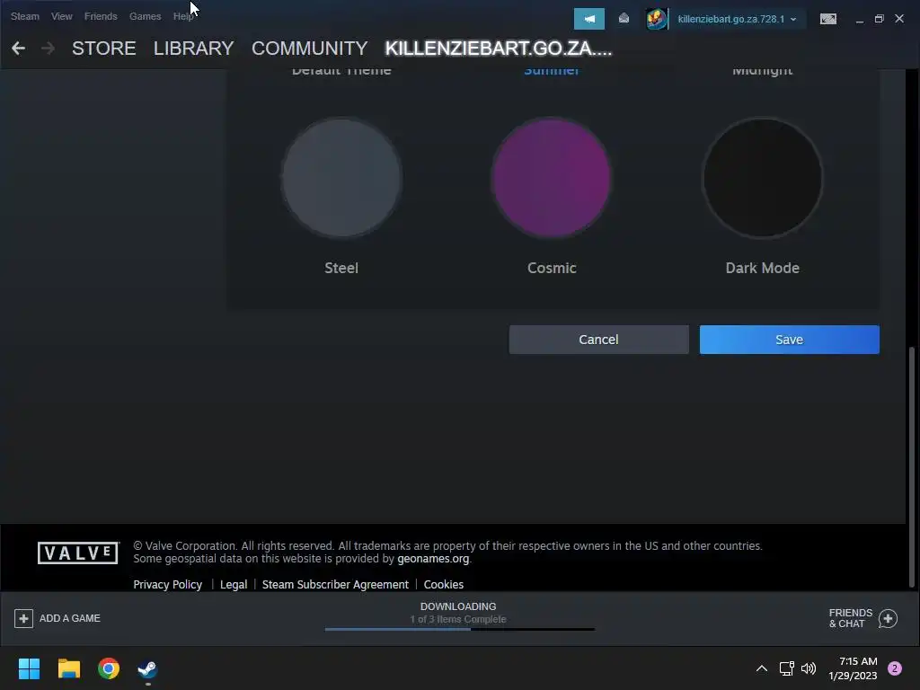Click the download progress bar
The image size is (920, 690).
click(460, 629)
